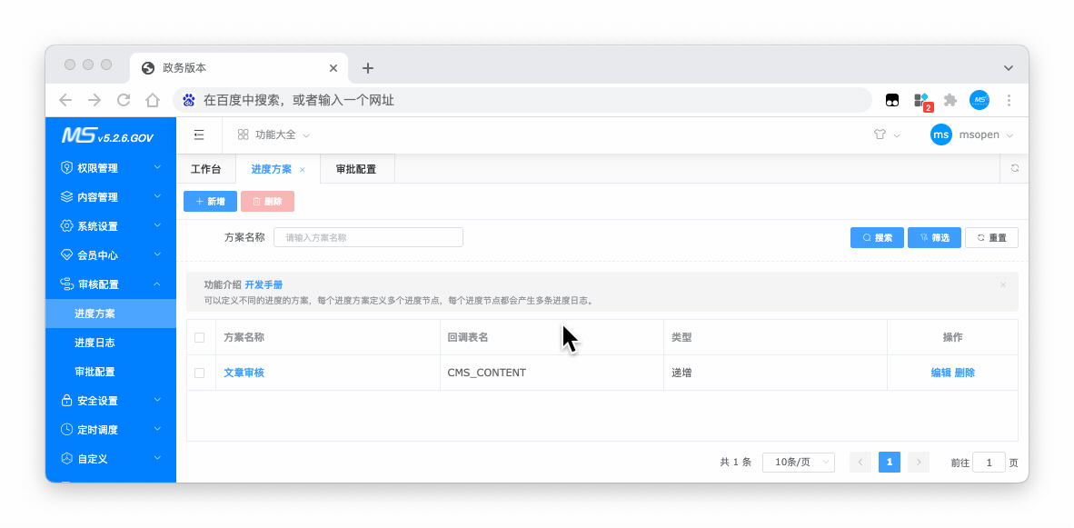
Task: Open the 10条/页 page size dropdown
Action: (798, 462)
